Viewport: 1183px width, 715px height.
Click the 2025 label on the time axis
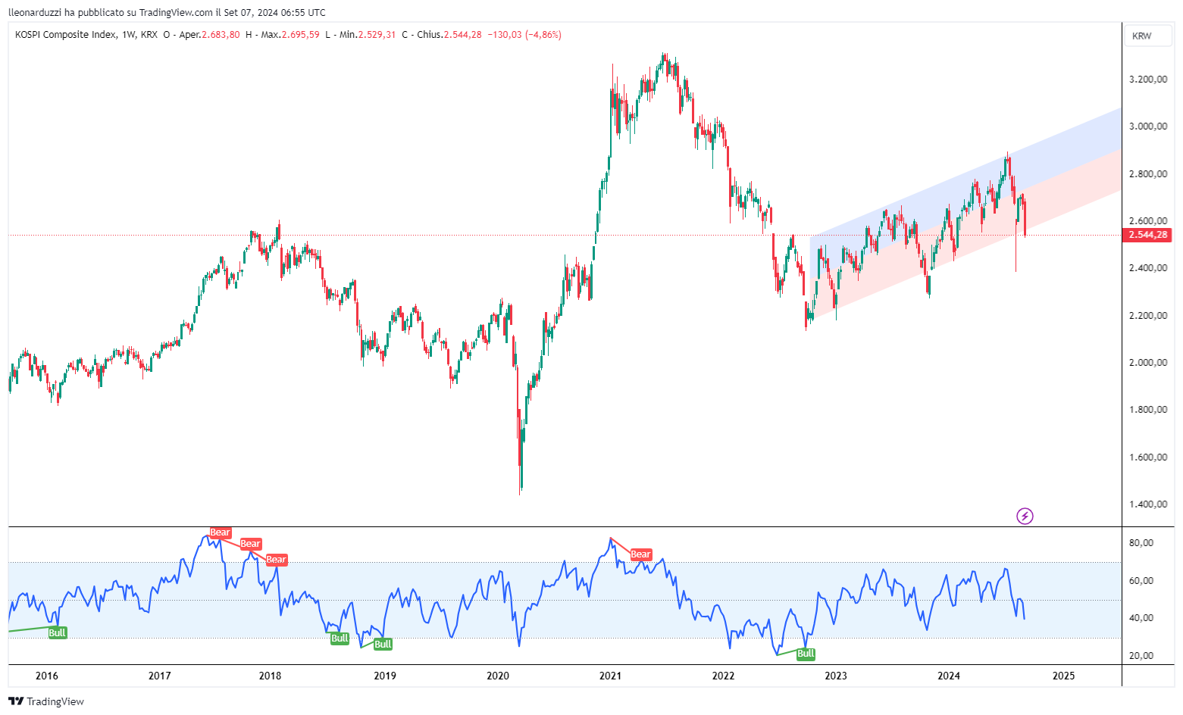[1063, 676]
